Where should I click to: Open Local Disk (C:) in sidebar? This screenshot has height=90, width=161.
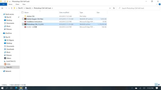tap(11, 61)
